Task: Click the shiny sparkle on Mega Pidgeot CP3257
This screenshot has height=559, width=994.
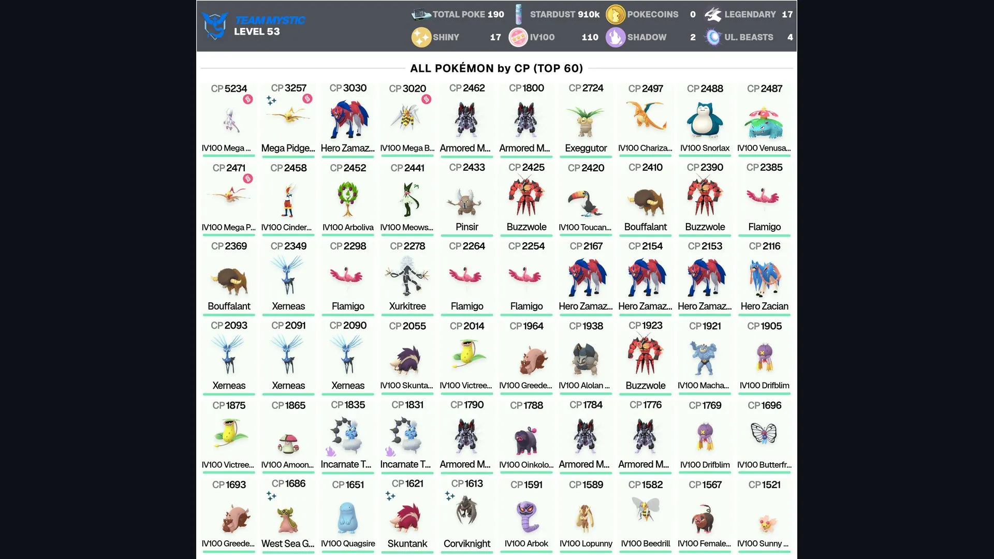Action: pyautogui.click(x=271, y=100)
